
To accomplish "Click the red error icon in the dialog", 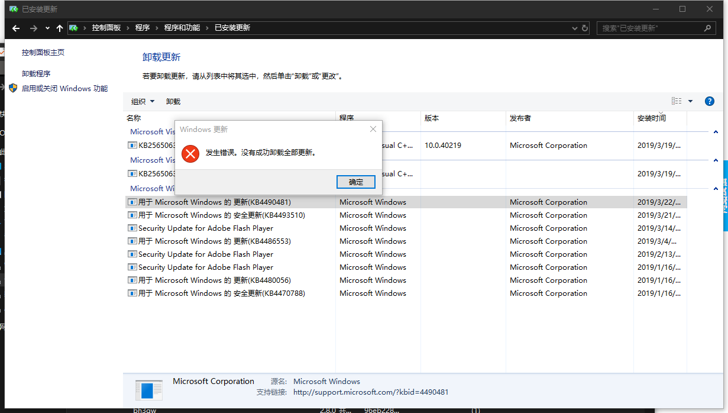I will [x=190, y=154].
